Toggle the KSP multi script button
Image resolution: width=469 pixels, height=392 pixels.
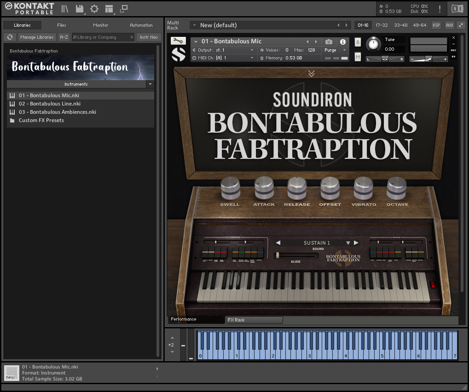pos(436,25)
